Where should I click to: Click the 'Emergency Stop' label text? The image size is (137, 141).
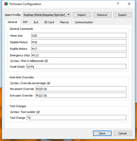[x=20, y=55]
